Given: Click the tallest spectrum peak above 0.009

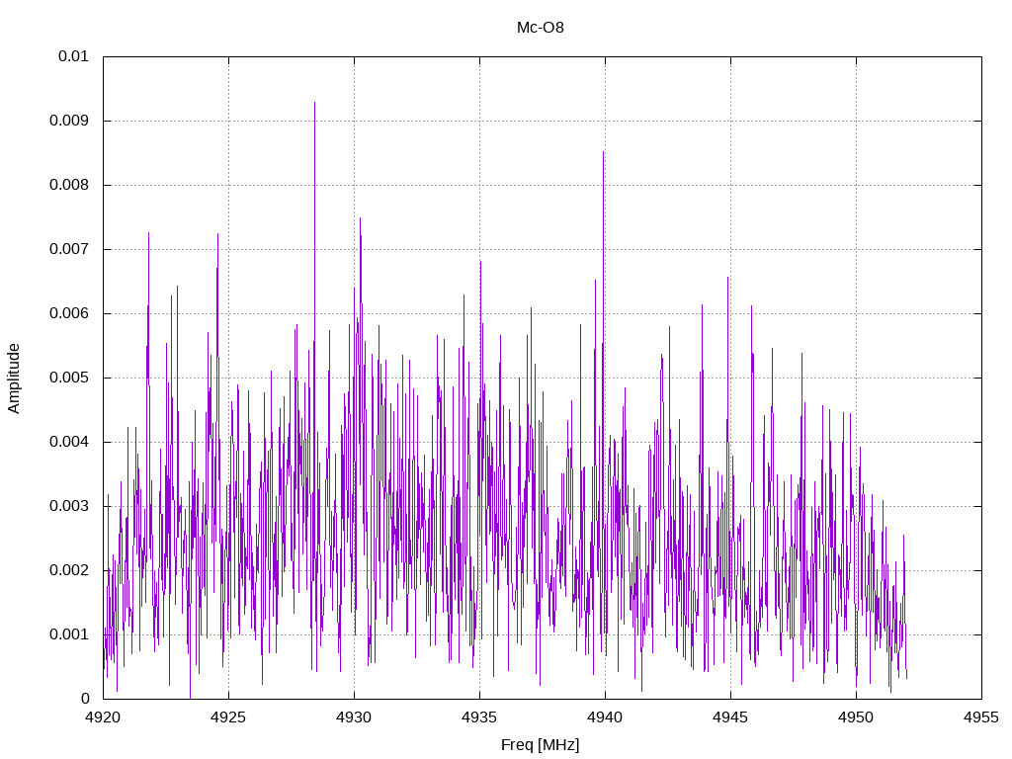Looking at the screenshot, I should 315,103.
